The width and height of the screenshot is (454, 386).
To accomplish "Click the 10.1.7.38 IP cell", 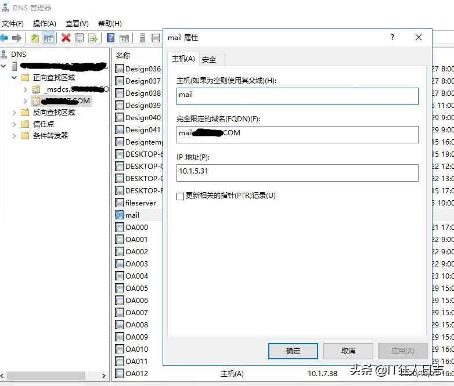I will (x=322, y=374).
